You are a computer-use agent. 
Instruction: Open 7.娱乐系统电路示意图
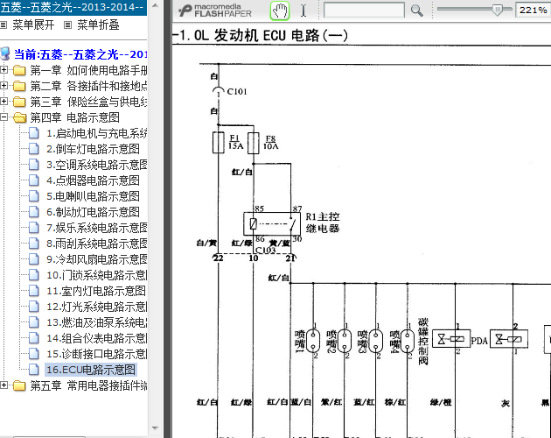[96, 228]
